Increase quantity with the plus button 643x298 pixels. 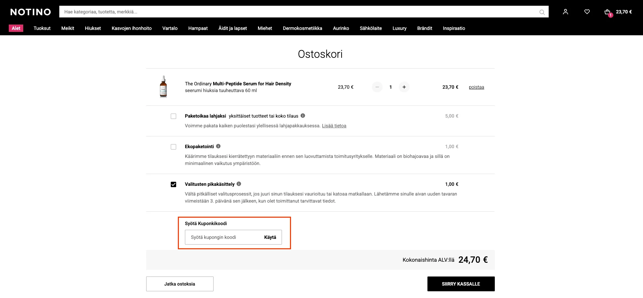(404, 87)
